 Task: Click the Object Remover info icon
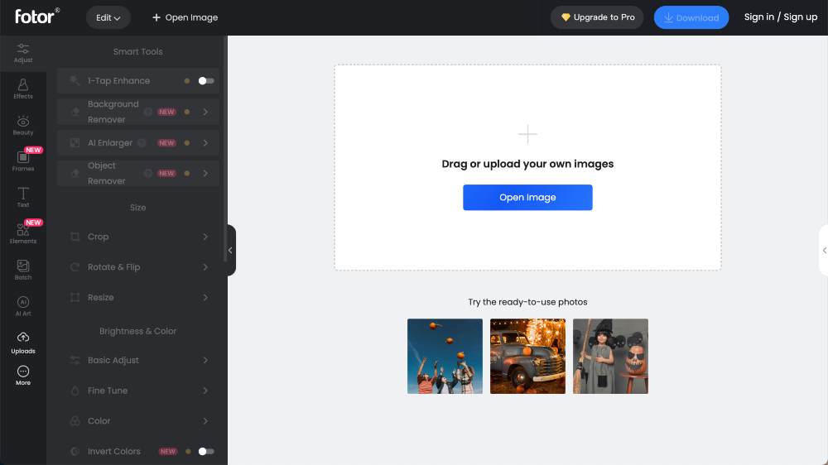coord(148,173)
